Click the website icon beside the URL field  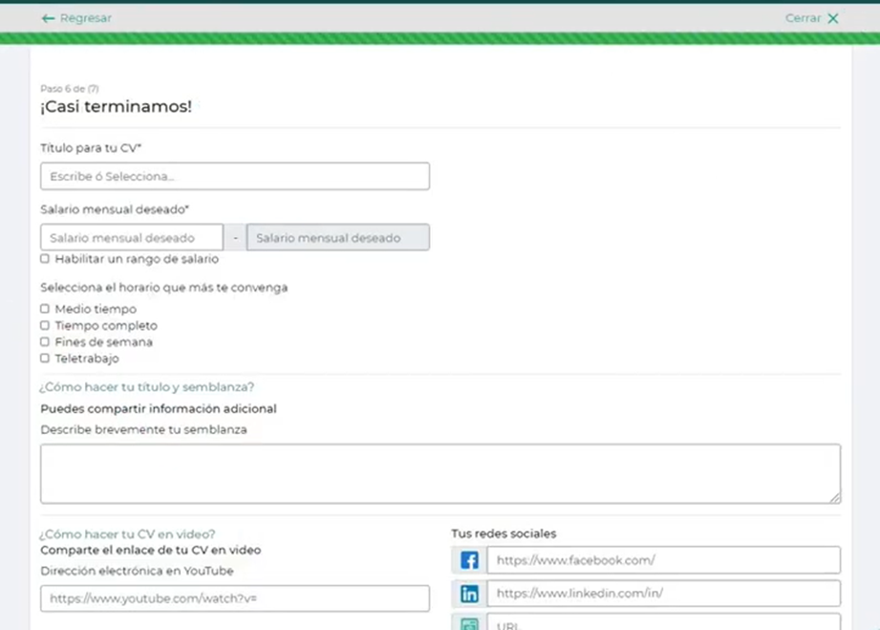pyautogui.click(x=469, y=623)
